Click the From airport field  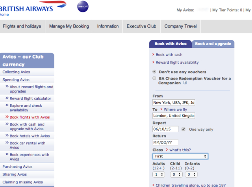point(174,102)
